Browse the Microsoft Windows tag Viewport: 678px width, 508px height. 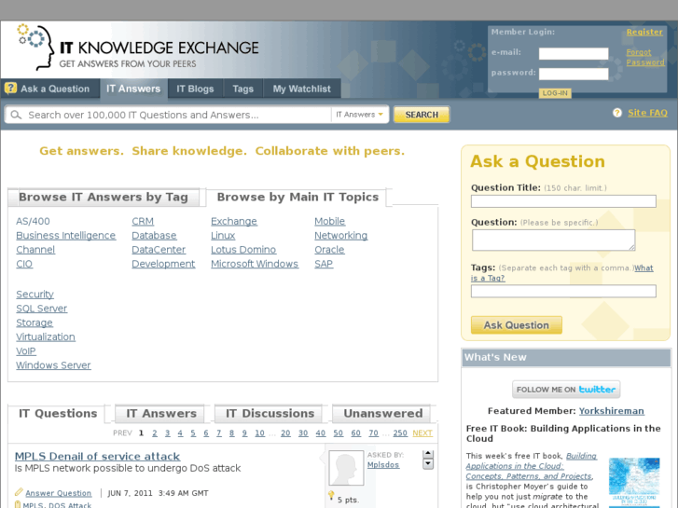point(255,264)
